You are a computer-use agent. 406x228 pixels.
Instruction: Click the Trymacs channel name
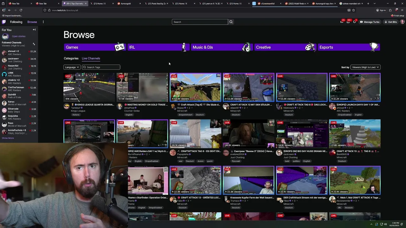(235, 201)
